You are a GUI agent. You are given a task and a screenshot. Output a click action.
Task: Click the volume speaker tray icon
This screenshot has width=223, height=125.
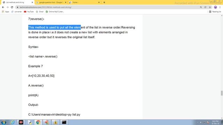coord(201,122)
